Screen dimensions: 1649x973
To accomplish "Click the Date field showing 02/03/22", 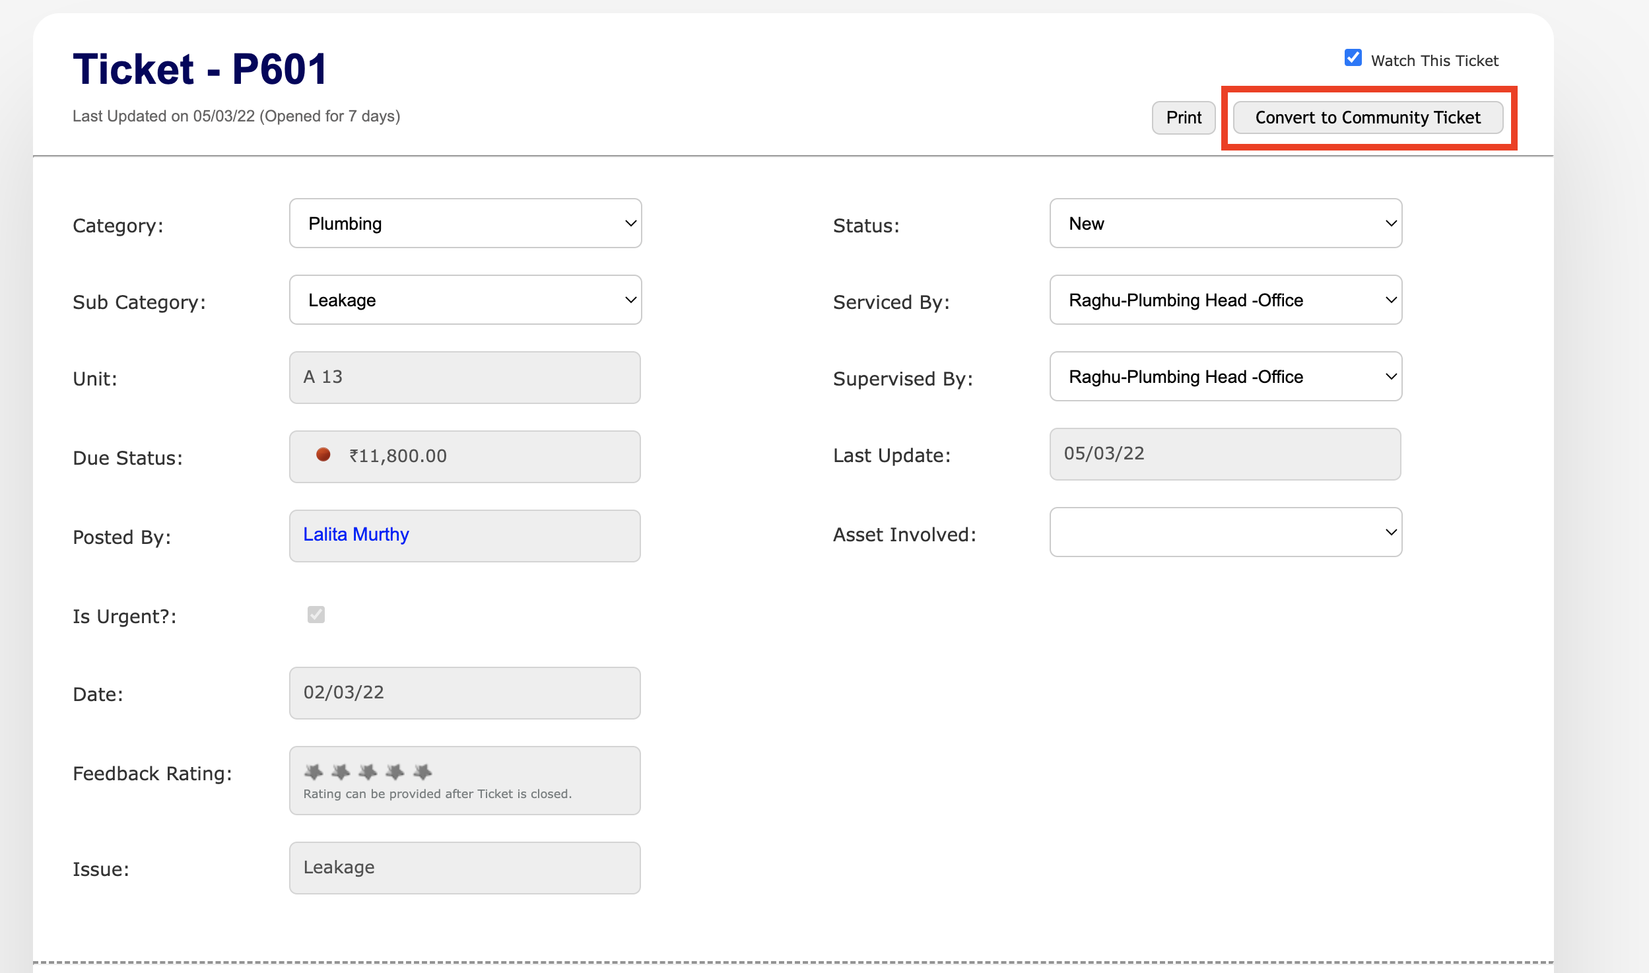I will [x=465, y=693].
